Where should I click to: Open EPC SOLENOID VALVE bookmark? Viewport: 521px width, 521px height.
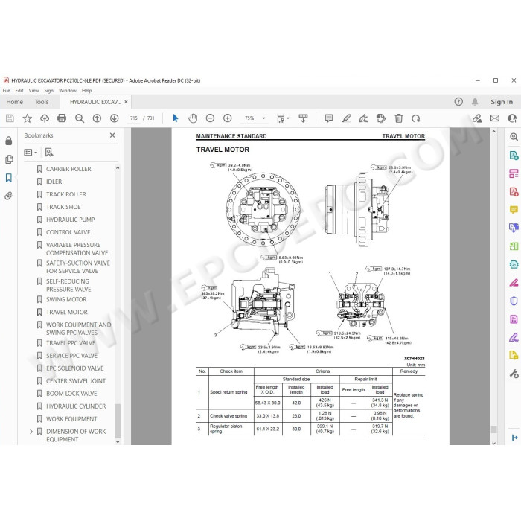tap(75, 368)
